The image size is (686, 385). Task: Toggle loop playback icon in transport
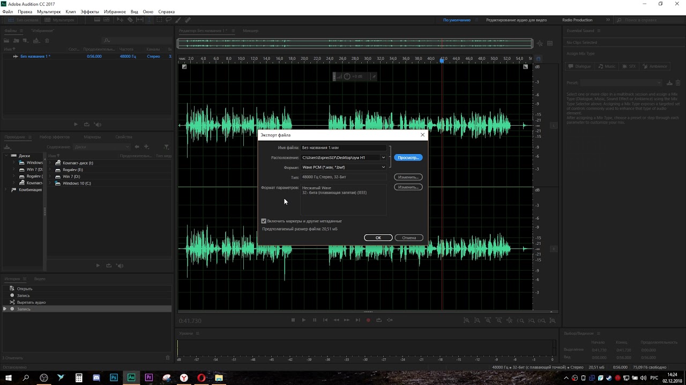pos(379,320)
